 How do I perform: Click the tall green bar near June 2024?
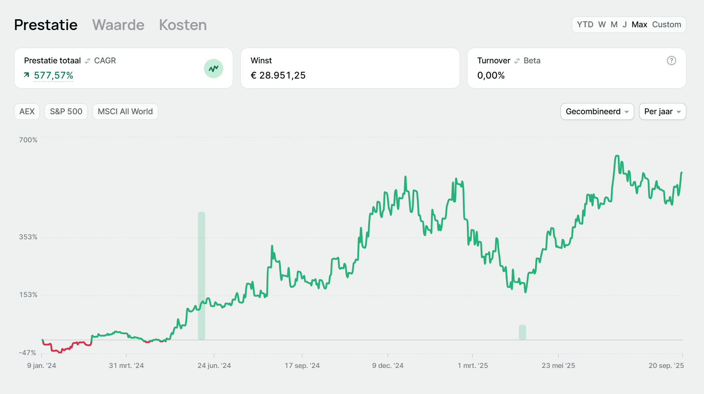pyautogui.click(x=202, y=276)
